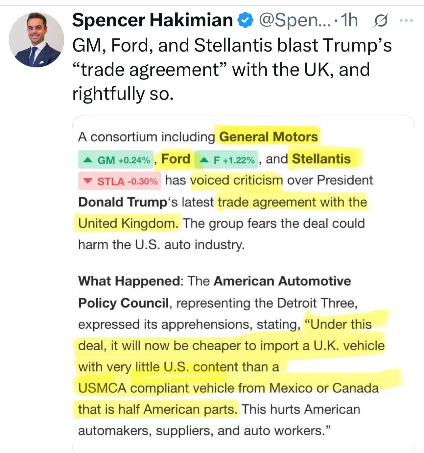Click the F +1.22% ticker badge
This screenshot has width=424, height=453.
[x=226, y=160]
